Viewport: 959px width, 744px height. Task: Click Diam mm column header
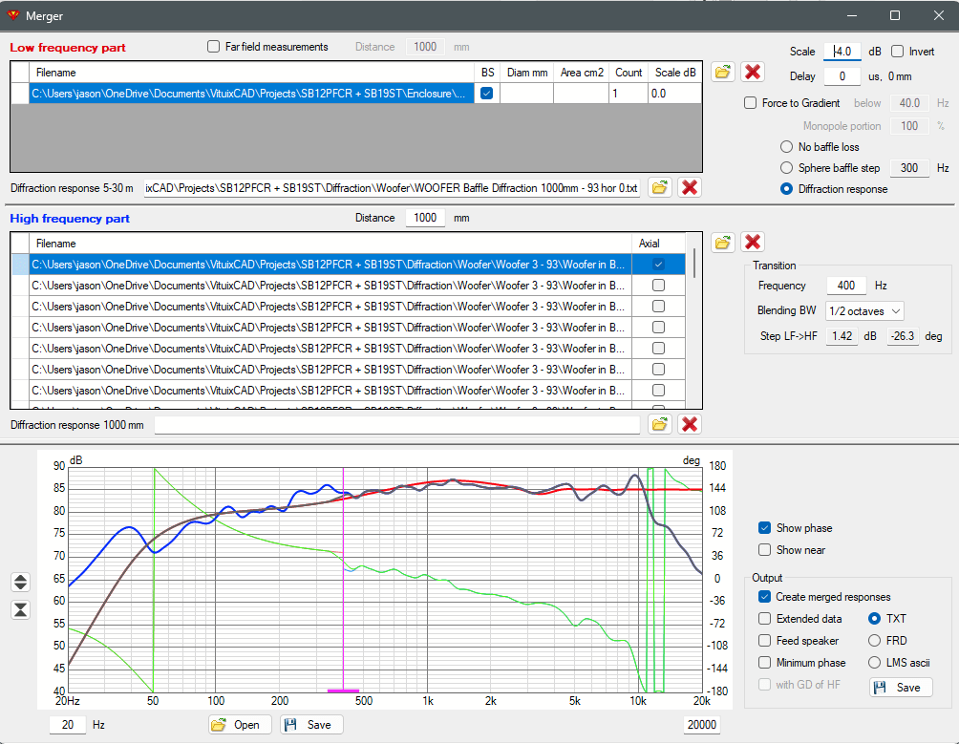526,73
